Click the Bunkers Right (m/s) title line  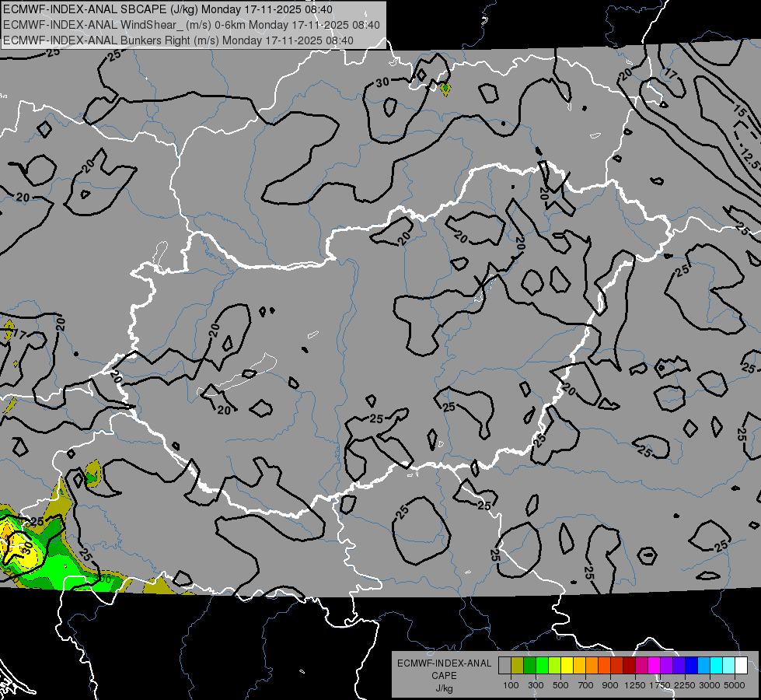click(x=178, y=40)
